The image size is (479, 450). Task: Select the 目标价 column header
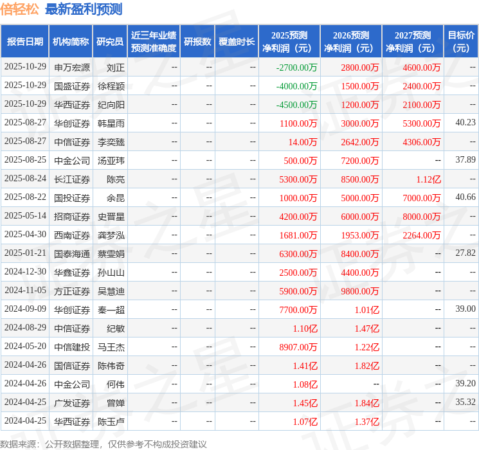[x=461, y=42]
